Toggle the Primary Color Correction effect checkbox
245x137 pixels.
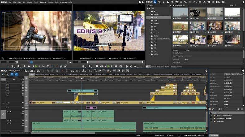coord(211,116)
